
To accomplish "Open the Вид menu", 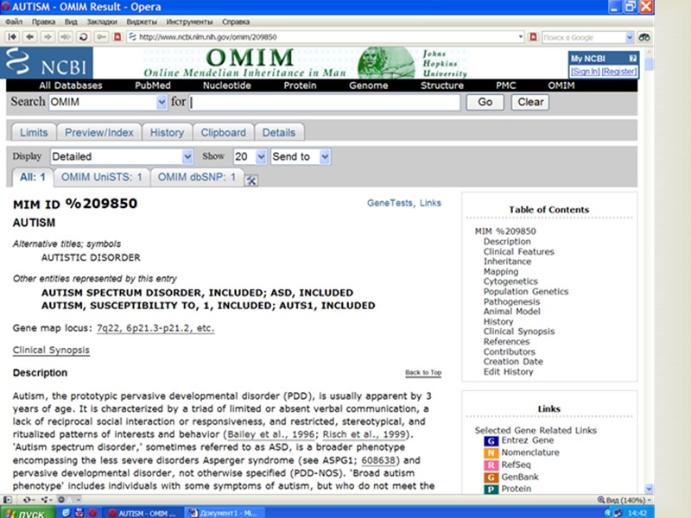I will 71,22.
